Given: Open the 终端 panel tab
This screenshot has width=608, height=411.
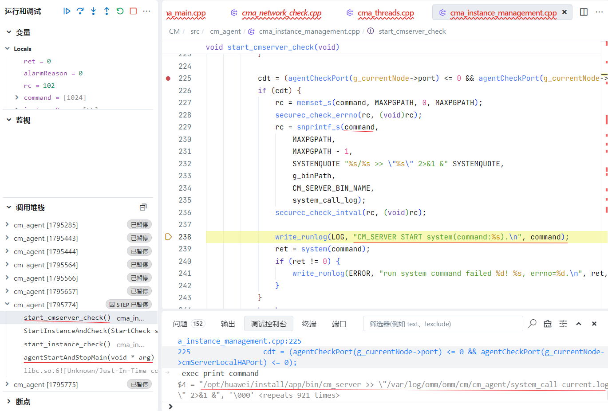Looking at the screenshot, I should [x=309, y=324].
